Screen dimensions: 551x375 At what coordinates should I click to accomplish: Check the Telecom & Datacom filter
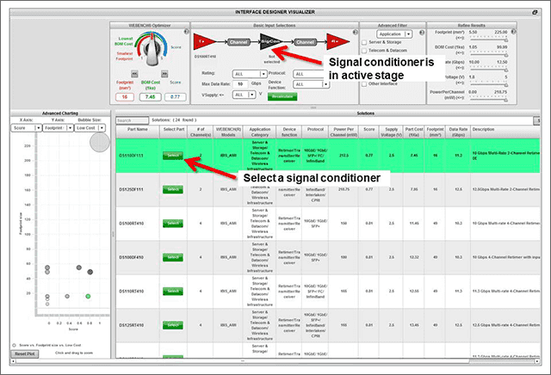[365, 51]
